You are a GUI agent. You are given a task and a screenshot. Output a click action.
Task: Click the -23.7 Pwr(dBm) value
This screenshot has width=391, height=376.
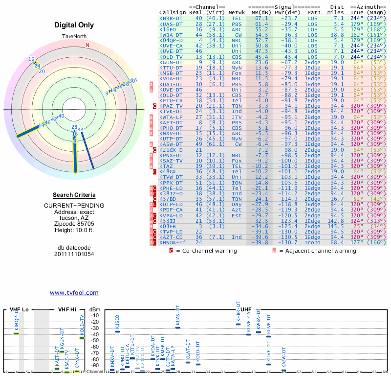point(289,19)
